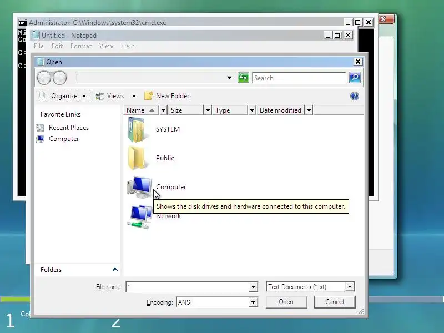The image size is (444, 333).
Task: Click the Back navigation arrow in Open dialog
Action: 44,78
